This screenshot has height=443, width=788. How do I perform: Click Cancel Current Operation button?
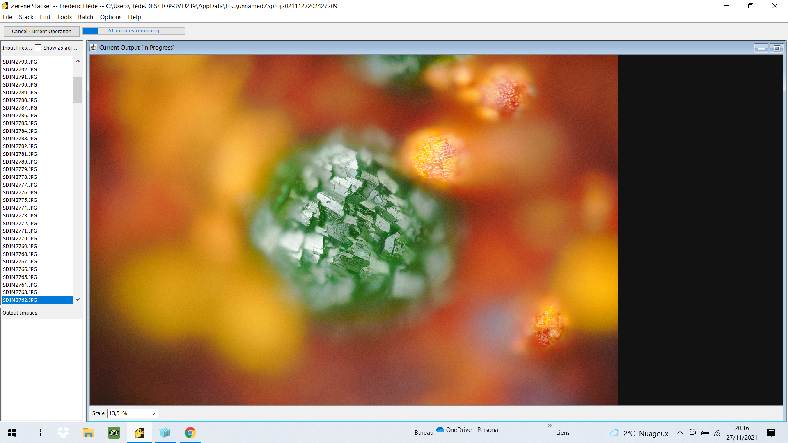[41, 31]
